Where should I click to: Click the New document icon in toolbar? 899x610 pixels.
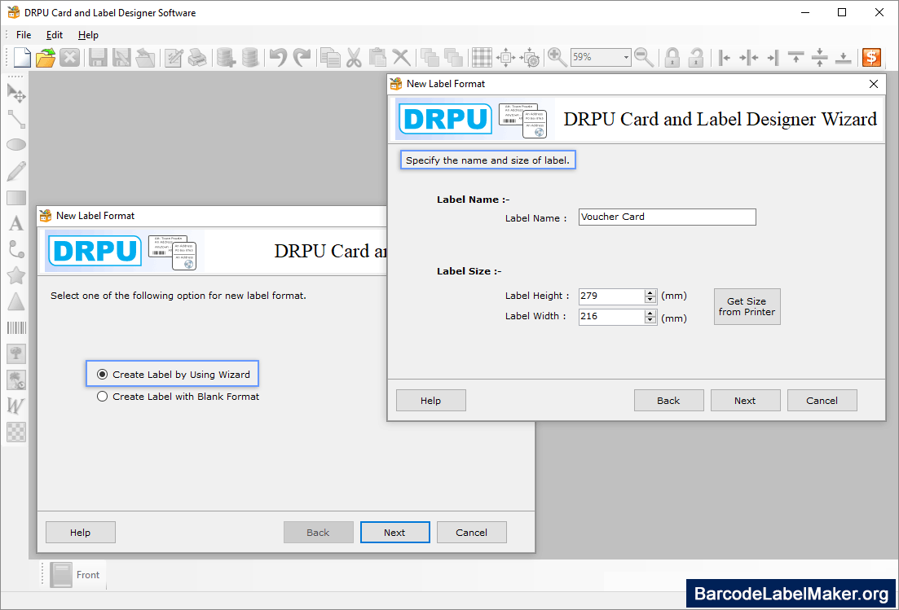22,57
